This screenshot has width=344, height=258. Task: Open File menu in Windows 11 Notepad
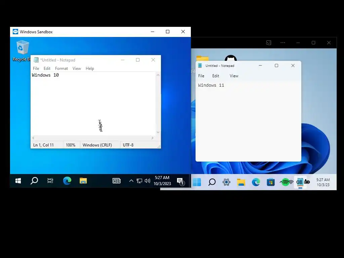(201, 76)
